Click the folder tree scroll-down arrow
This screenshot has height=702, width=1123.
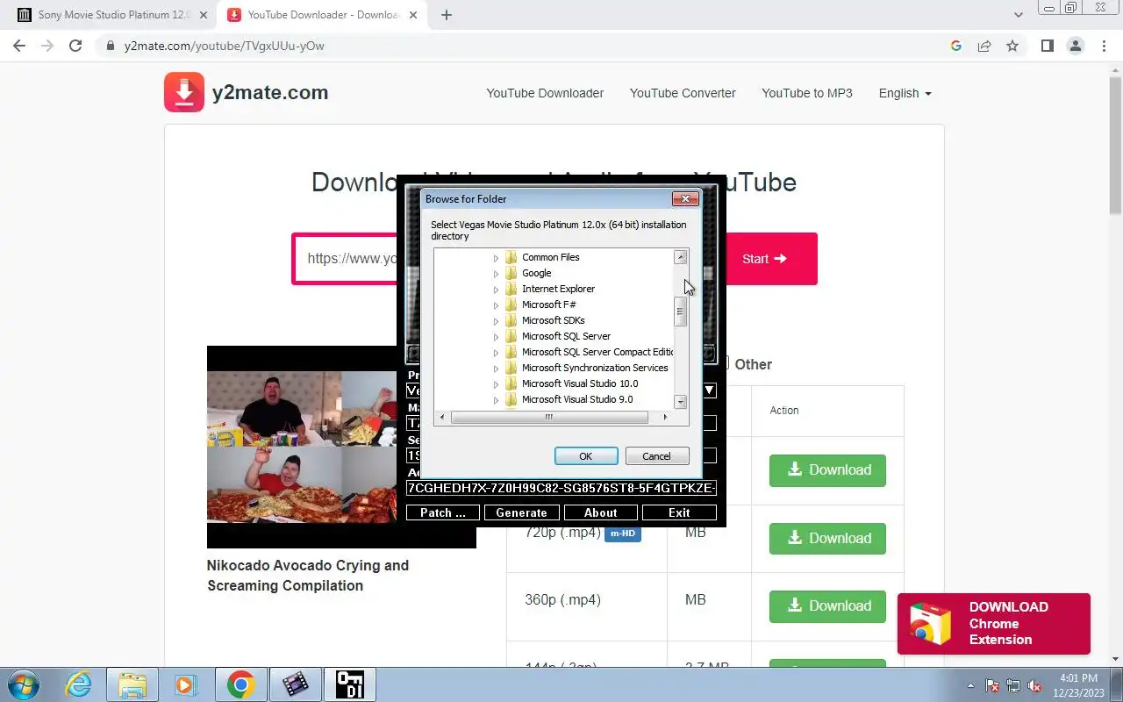click(680, 401)
